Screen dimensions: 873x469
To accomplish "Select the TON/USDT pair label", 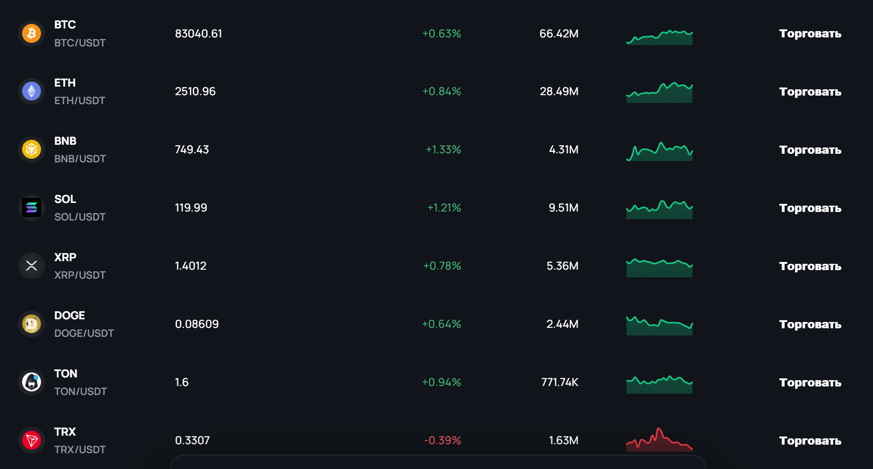I will [80, 391].
